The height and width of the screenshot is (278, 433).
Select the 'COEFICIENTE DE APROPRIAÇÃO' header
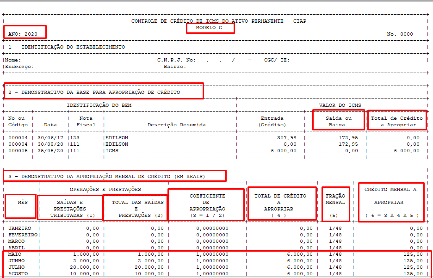[x=207, y=206]
